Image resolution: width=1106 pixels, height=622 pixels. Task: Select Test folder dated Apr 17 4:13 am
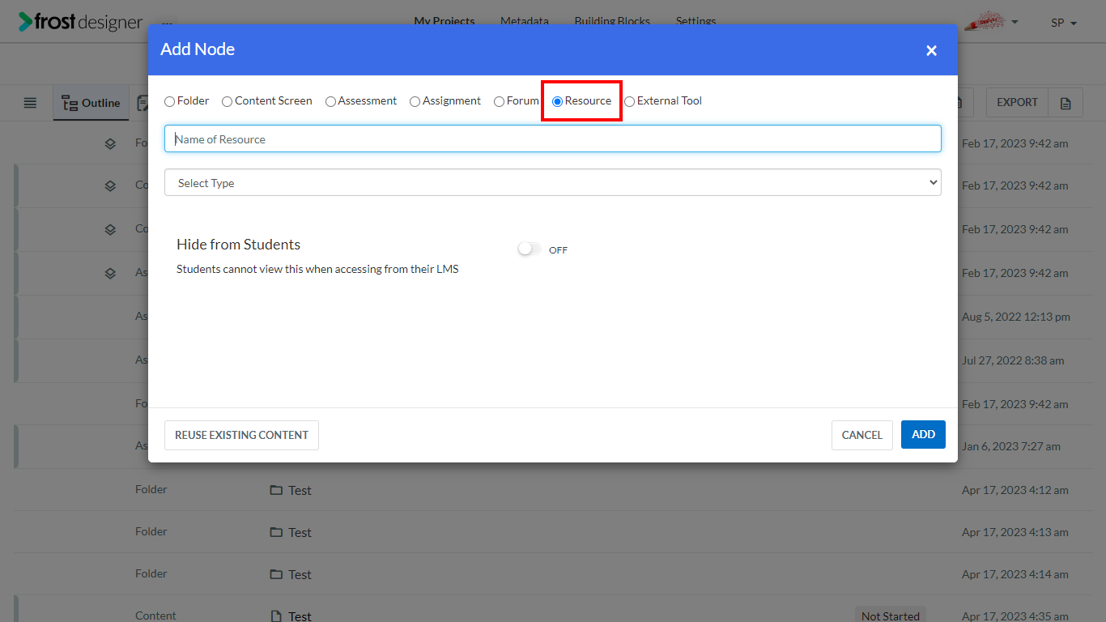pyautogui.click(x=300, y=532)
